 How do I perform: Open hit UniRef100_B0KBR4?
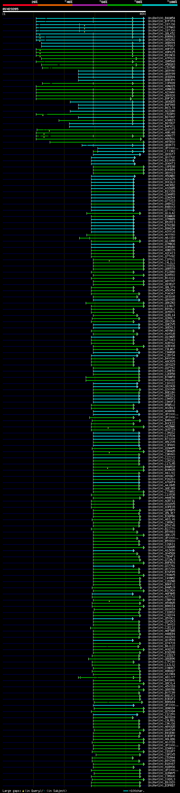(x=161, y=170)
